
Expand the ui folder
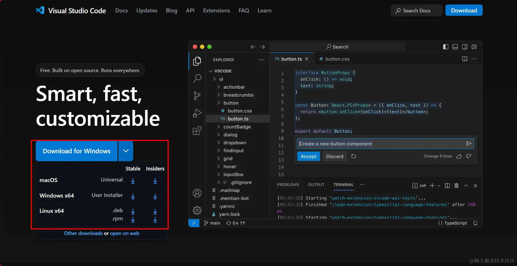click(x=218, y=79)
